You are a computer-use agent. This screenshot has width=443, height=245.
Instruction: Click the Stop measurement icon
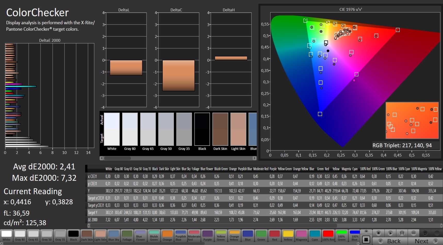point(379,233)
